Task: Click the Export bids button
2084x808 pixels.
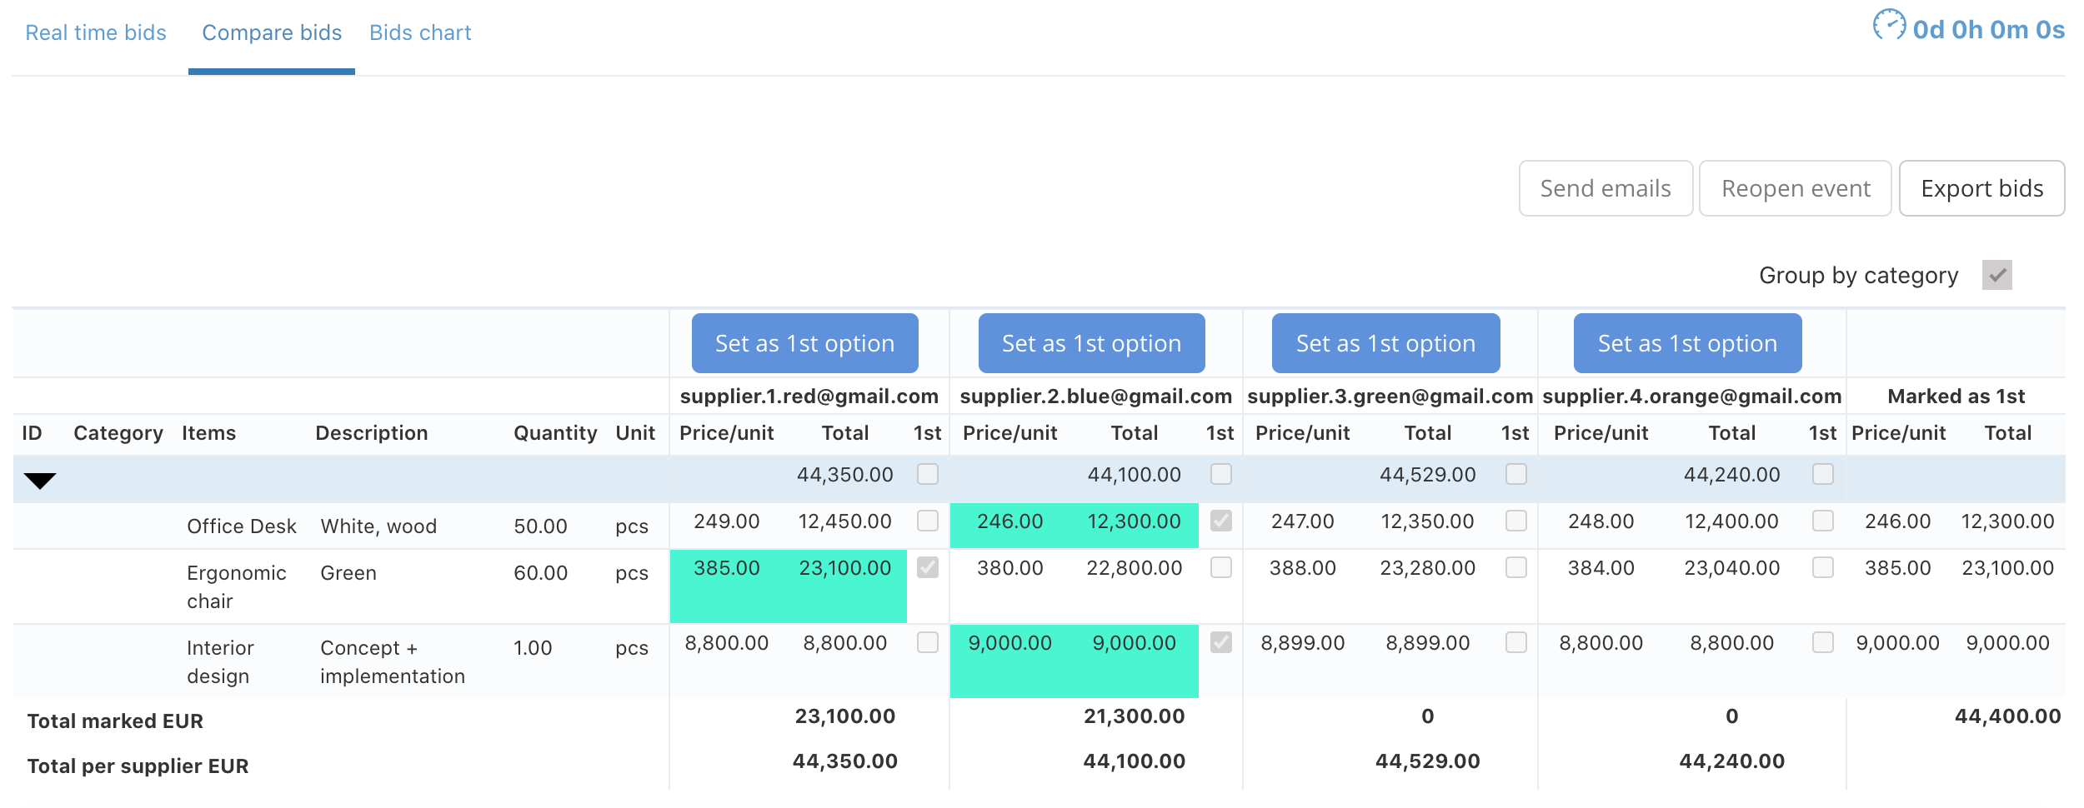Action: pyautogui.click(x=1981, y=188)
